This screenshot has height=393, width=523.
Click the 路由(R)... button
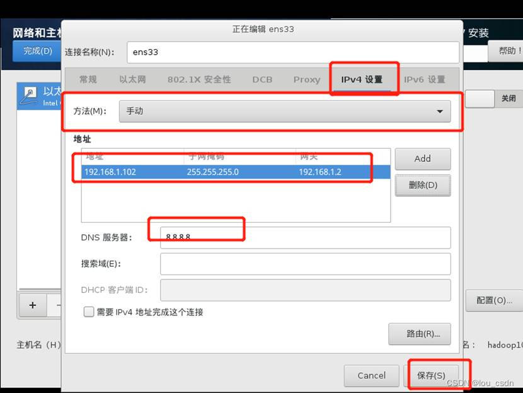point(420,334)
